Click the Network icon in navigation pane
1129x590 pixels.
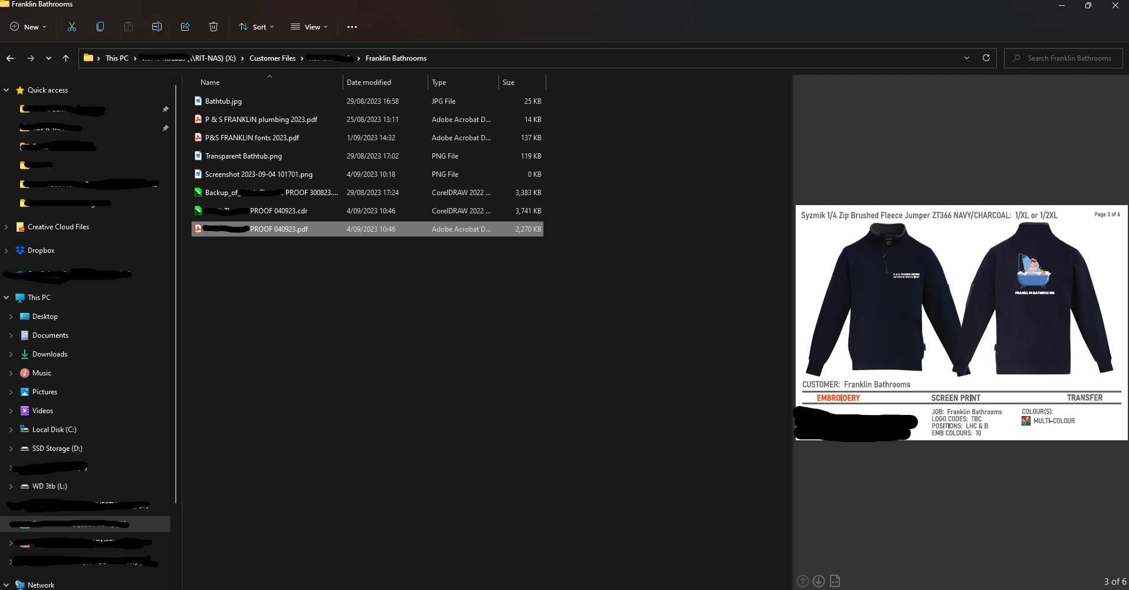[20, 585]
